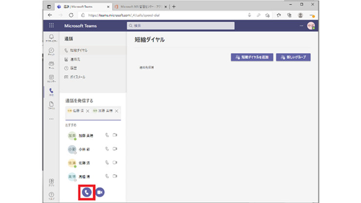Select ボイスメール in calls menu
This screenshot has height=203, width=361.
[x=93, y=77]
